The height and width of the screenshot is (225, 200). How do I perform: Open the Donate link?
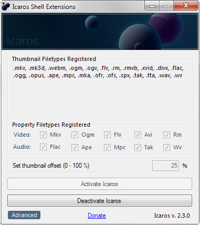97,216
